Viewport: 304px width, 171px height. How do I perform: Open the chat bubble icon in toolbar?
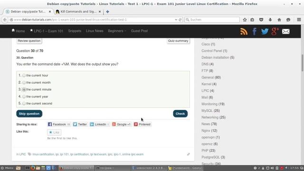pos(288,19)
